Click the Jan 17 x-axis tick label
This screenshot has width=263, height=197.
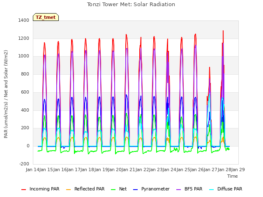coord(74,170)
